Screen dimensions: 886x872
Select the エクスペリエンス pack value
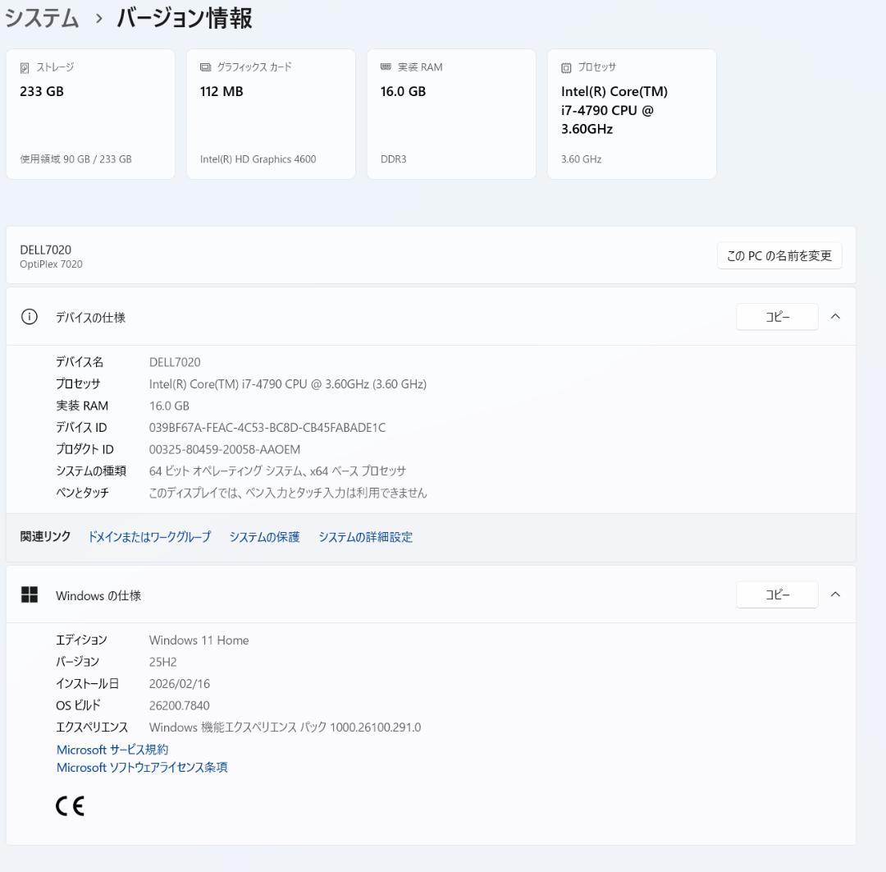[285, 727]
